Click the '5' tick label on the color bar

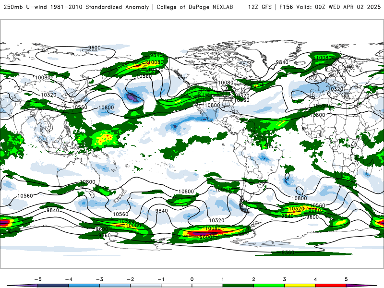[346, 279]
